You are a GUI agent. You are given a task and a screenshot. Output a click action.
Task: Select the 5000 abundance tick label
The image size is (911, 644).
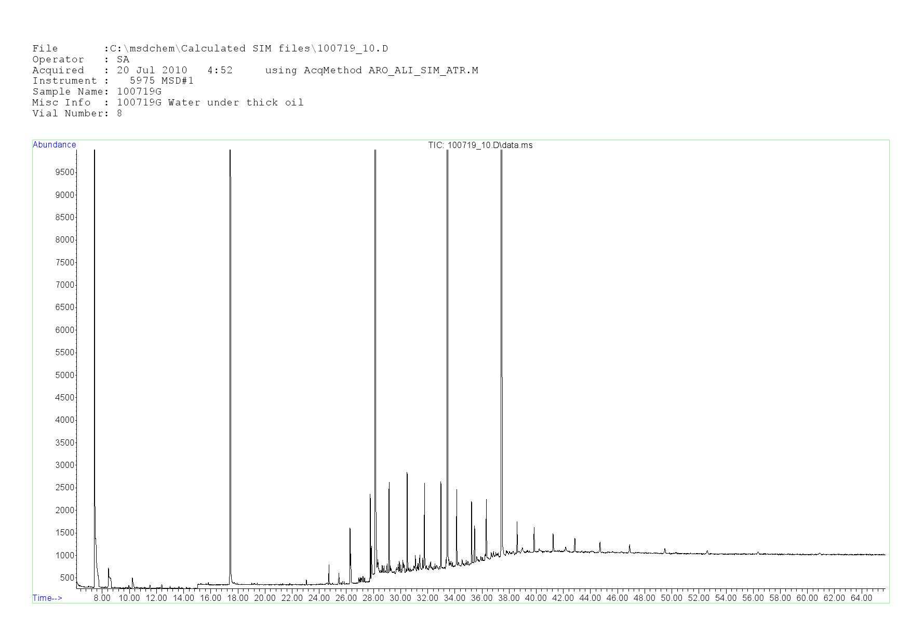65,375
